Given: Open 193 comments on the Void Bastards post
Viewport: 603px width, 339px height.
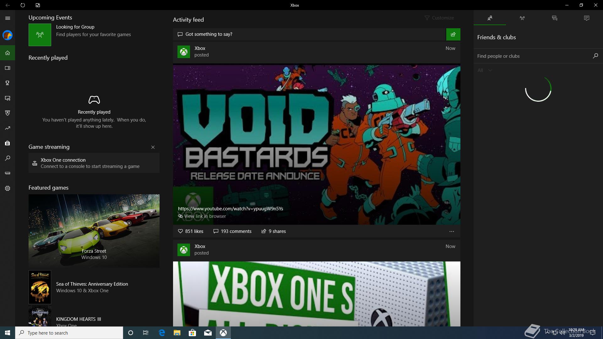Looking at the screenshot, I should [232, 231].
